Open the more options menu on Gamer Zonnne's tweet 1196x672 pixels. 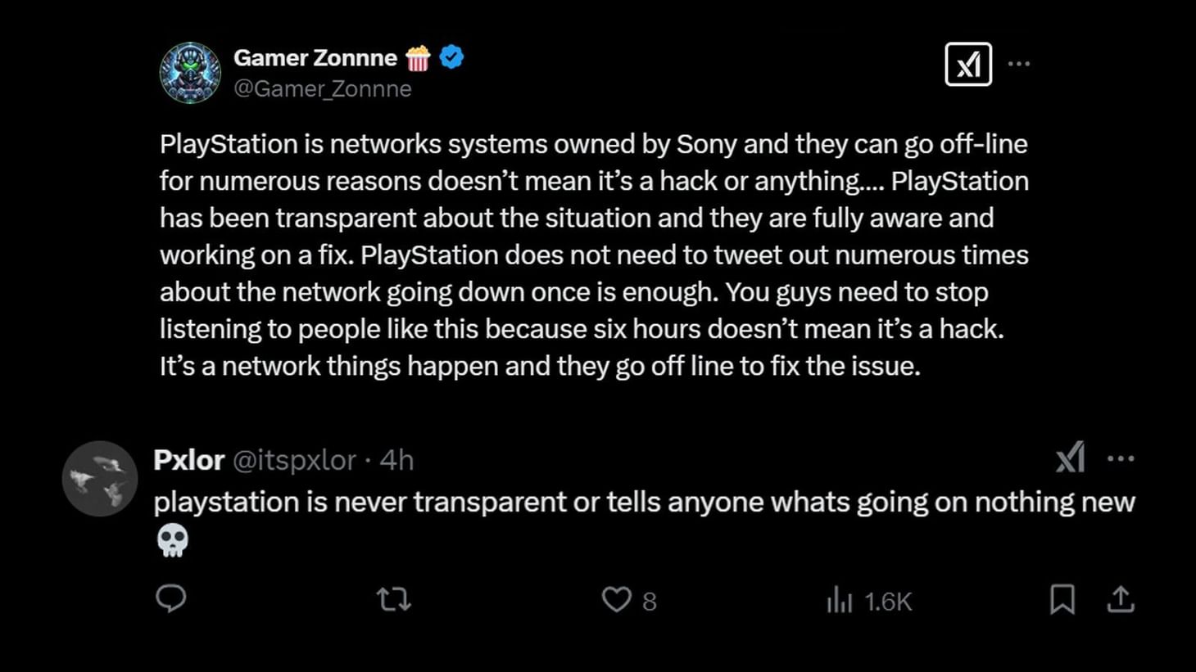click(1019, 63)
